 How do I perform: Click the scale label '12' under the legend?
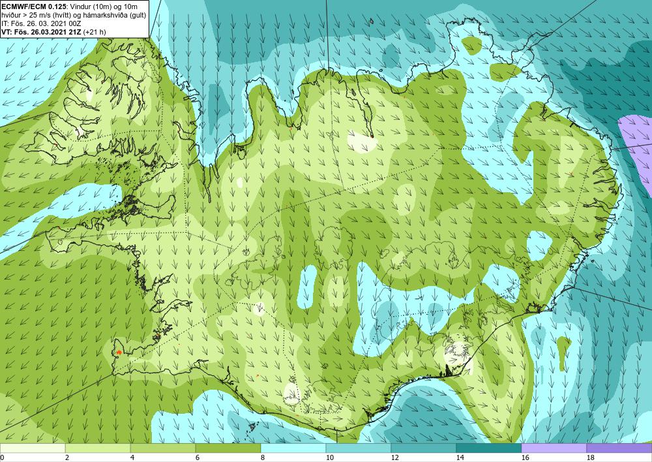point(394,458)
